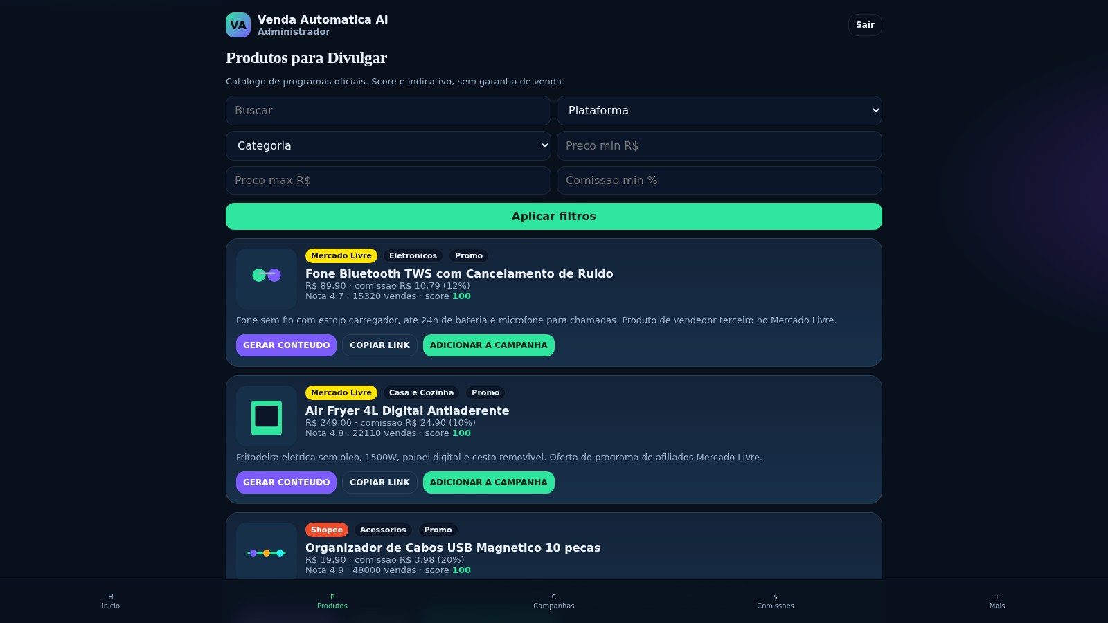Copy link for Fone Bluetooth TWS

click(379, 345)
